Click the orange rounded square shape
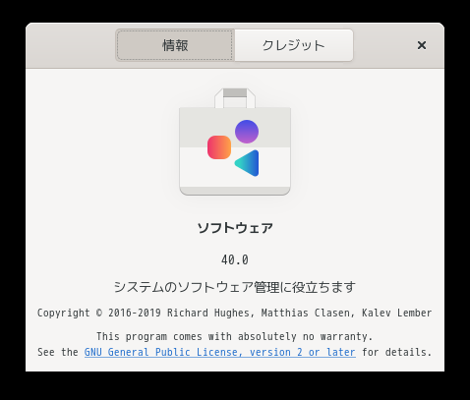 (x=219, y=147)
